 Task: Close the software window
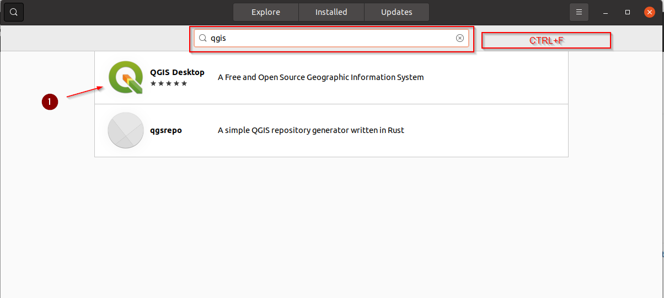click(650, 12)
